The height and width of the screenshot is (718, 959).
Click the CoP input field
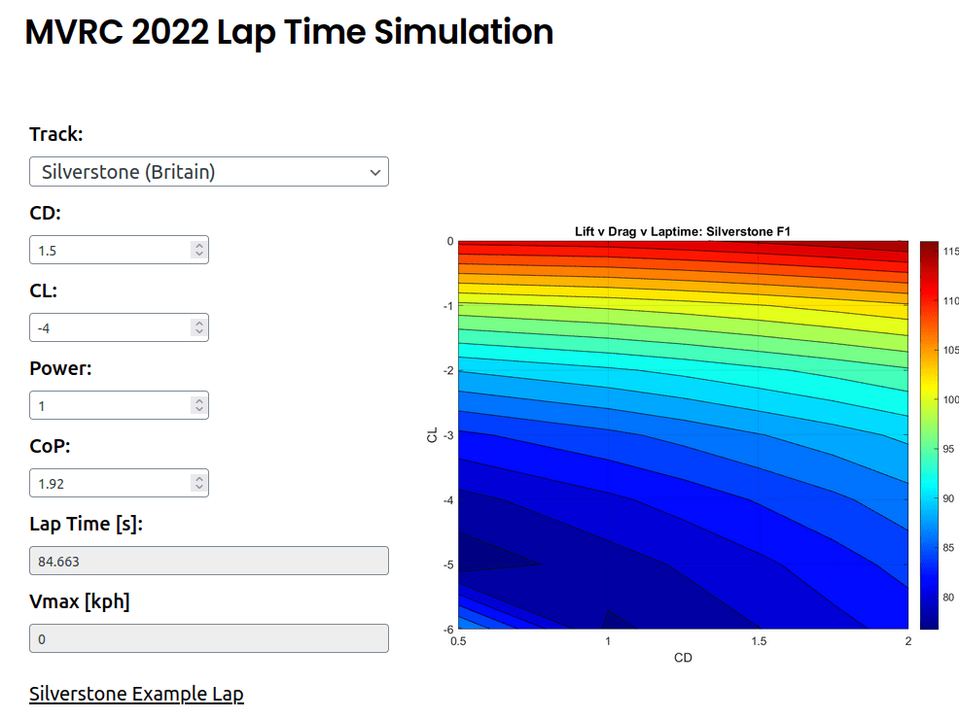point(107,483)
